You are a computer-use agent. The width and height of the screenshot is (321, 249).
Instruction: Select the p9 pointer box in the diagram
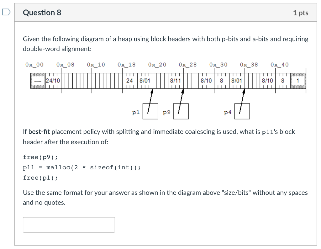coord(181,111)
